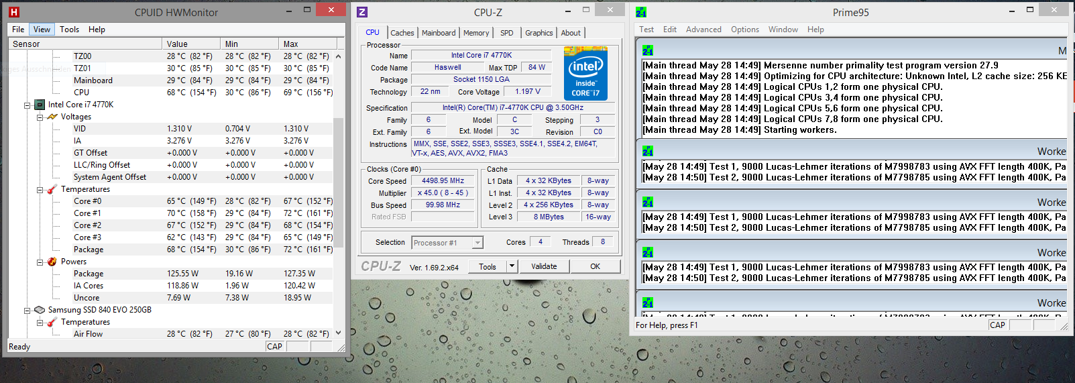The image size is (1075, 383).
Task: Collapse the Intel Core i7 4770K tree node
Action: pos(27,105)
